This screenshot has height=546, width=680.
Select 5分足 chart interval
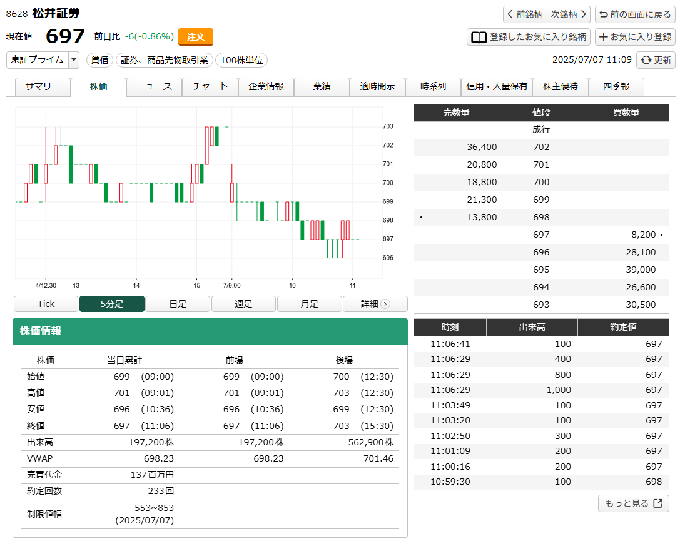(x=112, y=304)
